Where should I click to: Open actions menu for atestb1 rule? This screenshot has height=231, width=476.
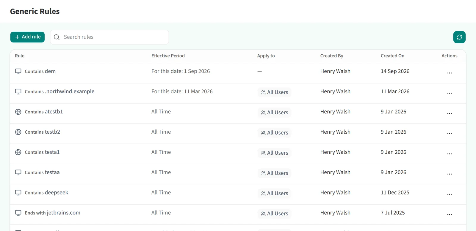click(449, 113)
